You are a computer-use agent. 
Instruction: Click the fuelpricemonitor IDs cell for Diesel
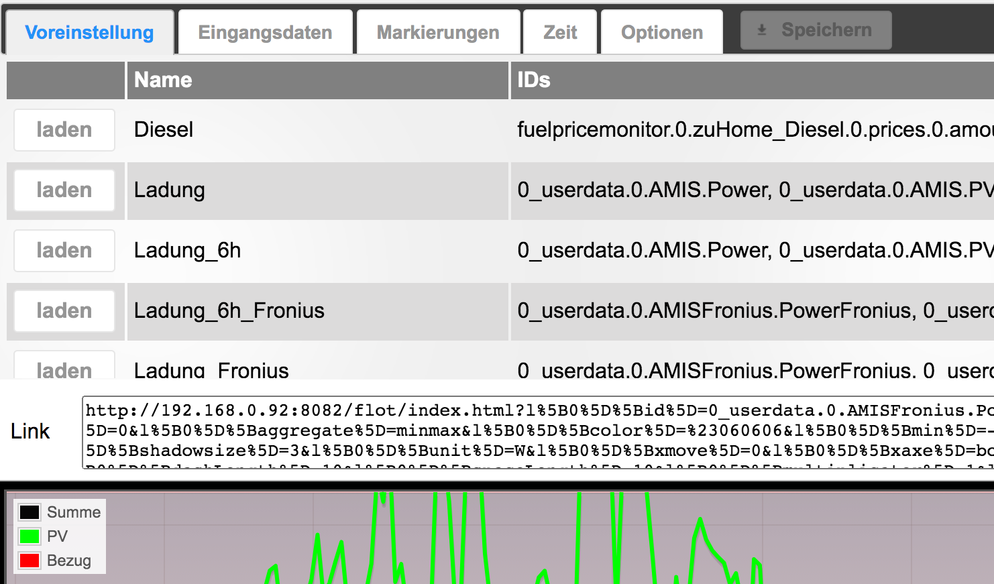pos(753,130)
